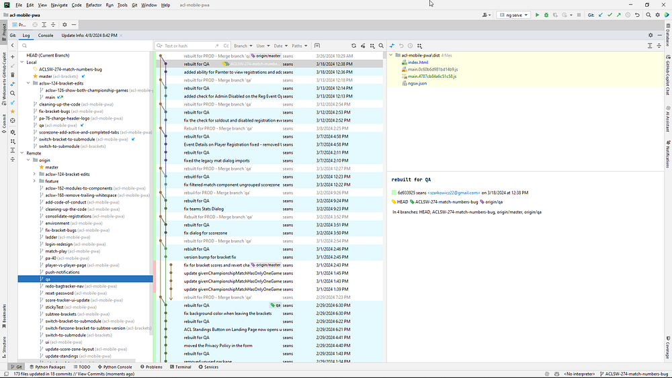Run the ng serve configuration
This screenshot has width=672, height=378.
[x=537, y=14]
